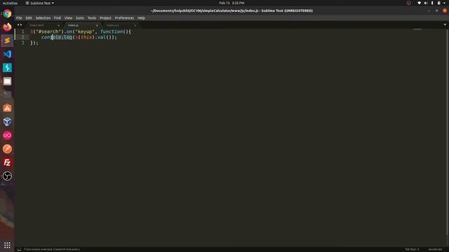Viewport: 449px width, 252px height.
Task: Switch to the index.css tab
Action: point(112,25)
